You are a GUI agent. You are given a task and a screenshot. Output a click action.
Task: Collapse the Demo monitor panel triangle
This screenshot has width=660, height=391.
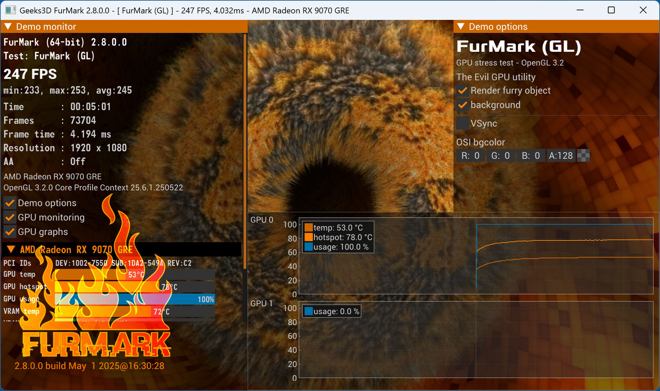[8, 26]
